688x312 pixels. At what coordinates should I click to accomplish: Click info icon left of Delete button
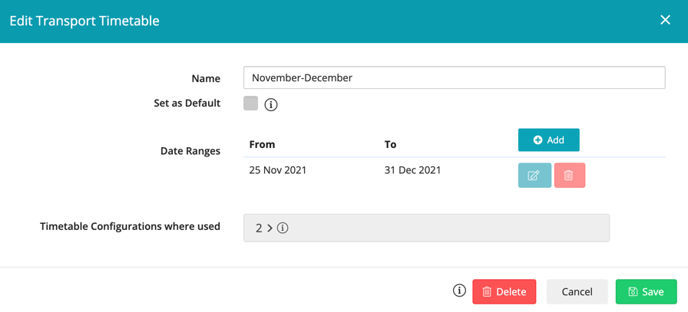tap(459, 291)
